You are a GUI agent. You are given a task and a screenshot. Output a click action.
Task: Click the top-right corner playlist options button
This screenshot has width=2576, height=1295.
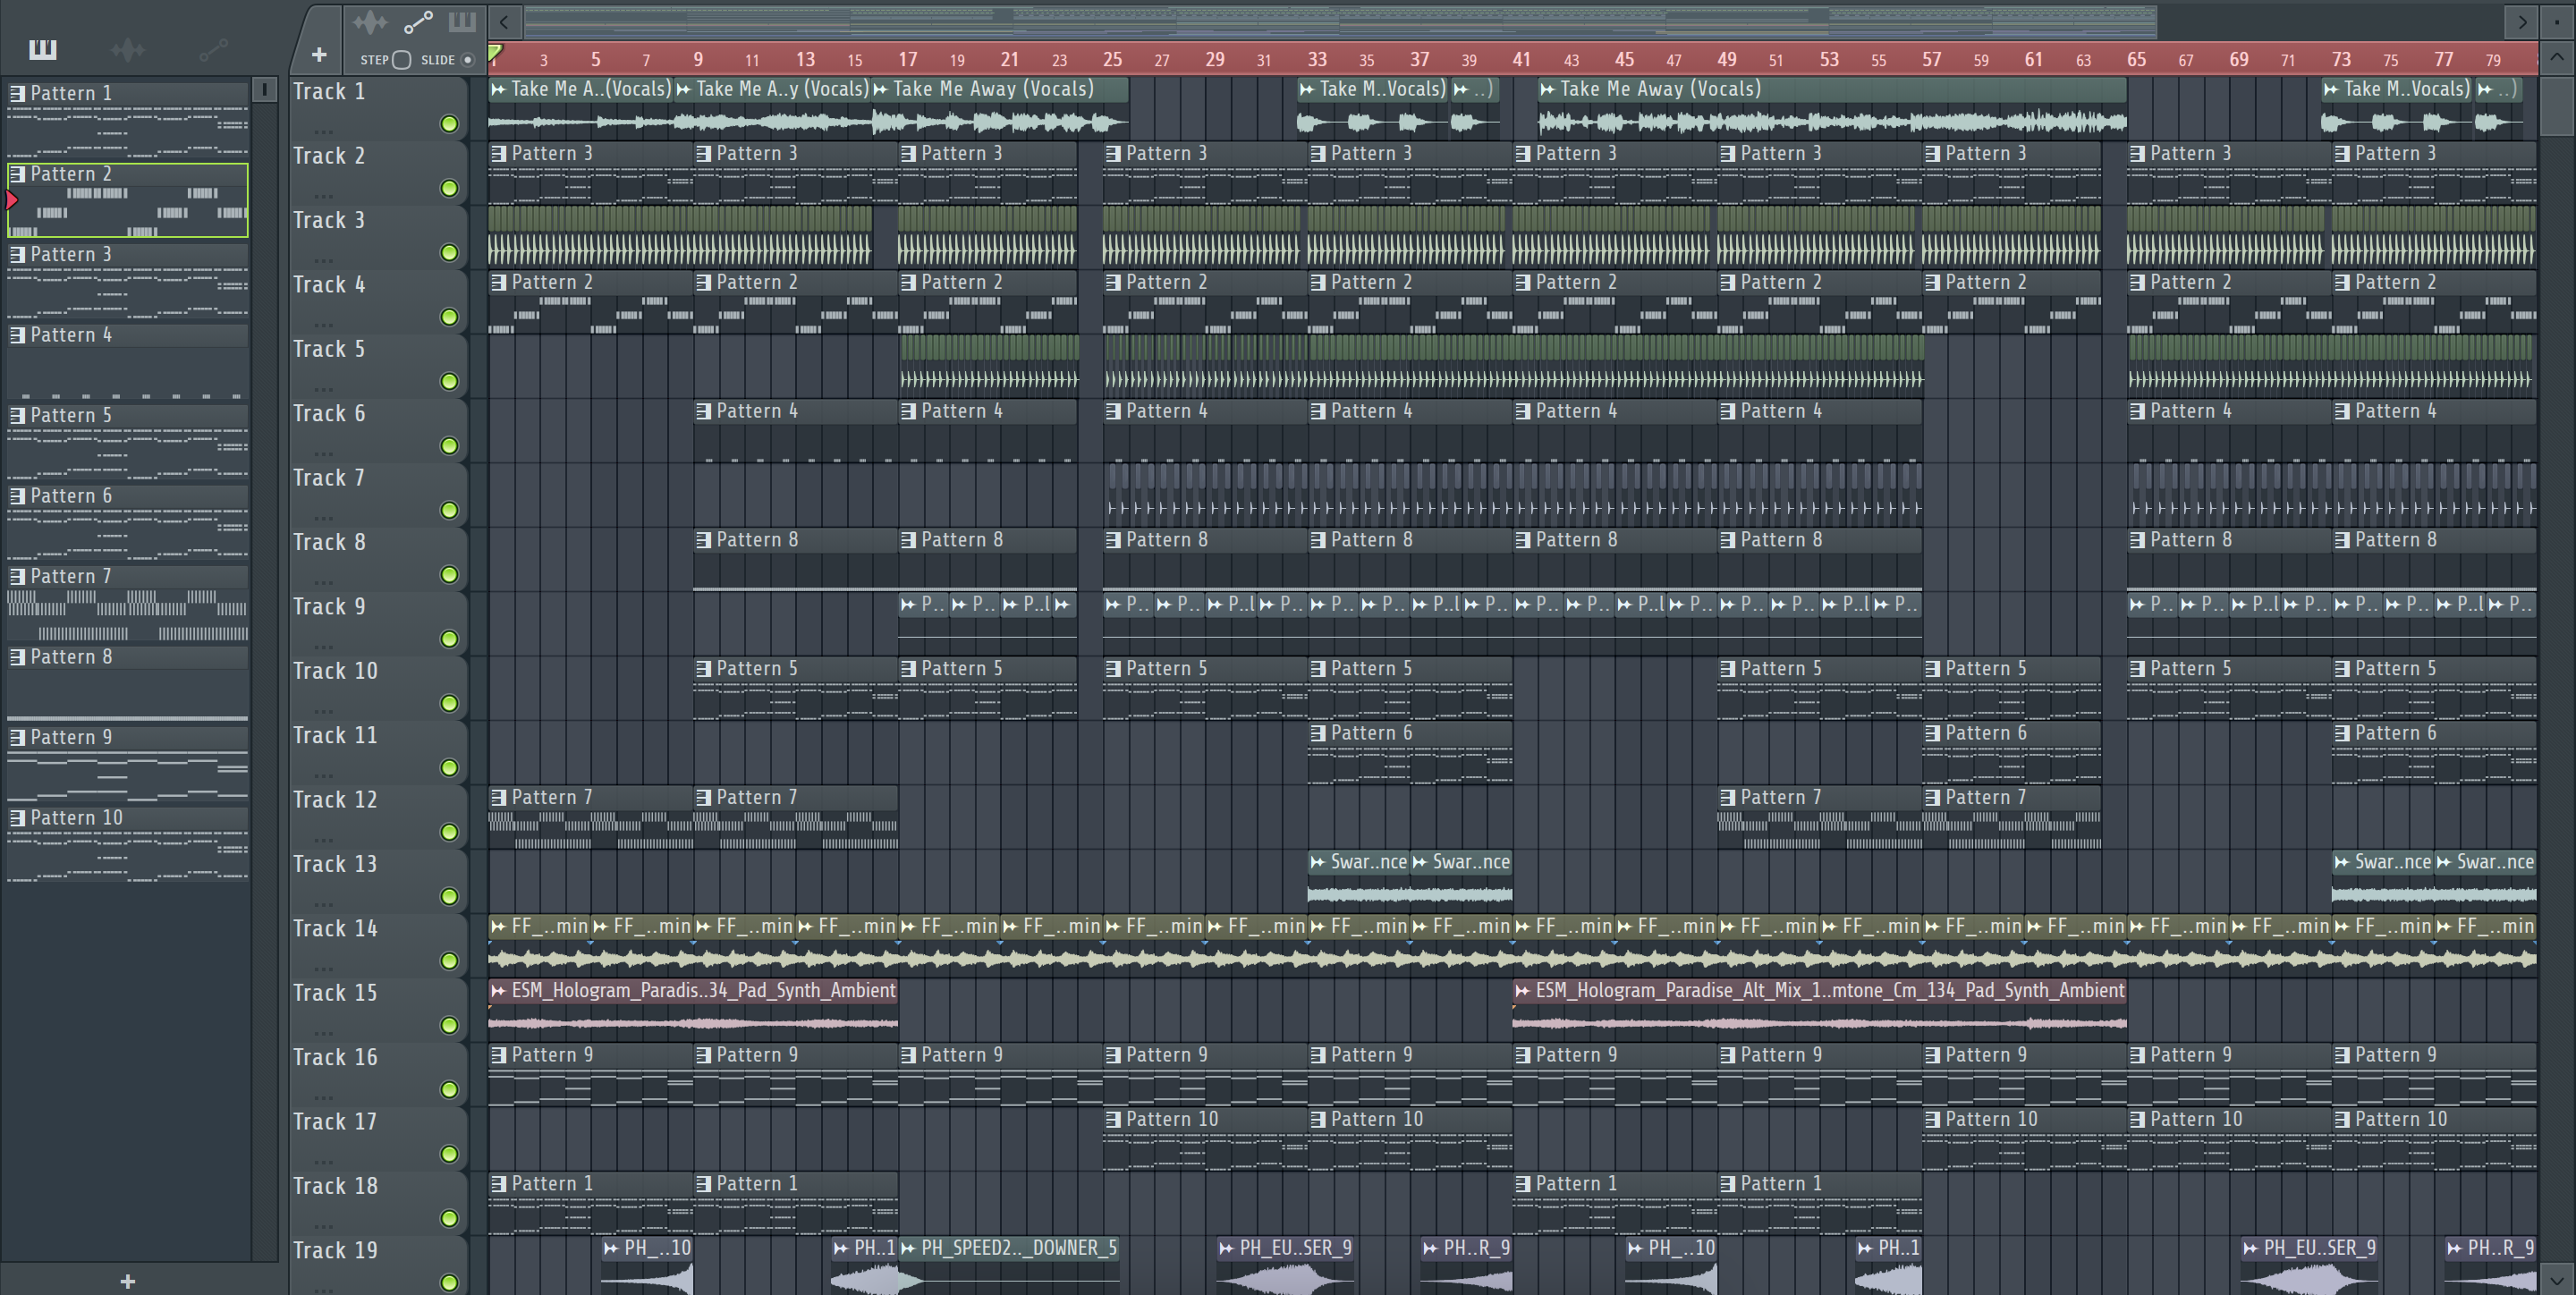[x=2557, y=21]
